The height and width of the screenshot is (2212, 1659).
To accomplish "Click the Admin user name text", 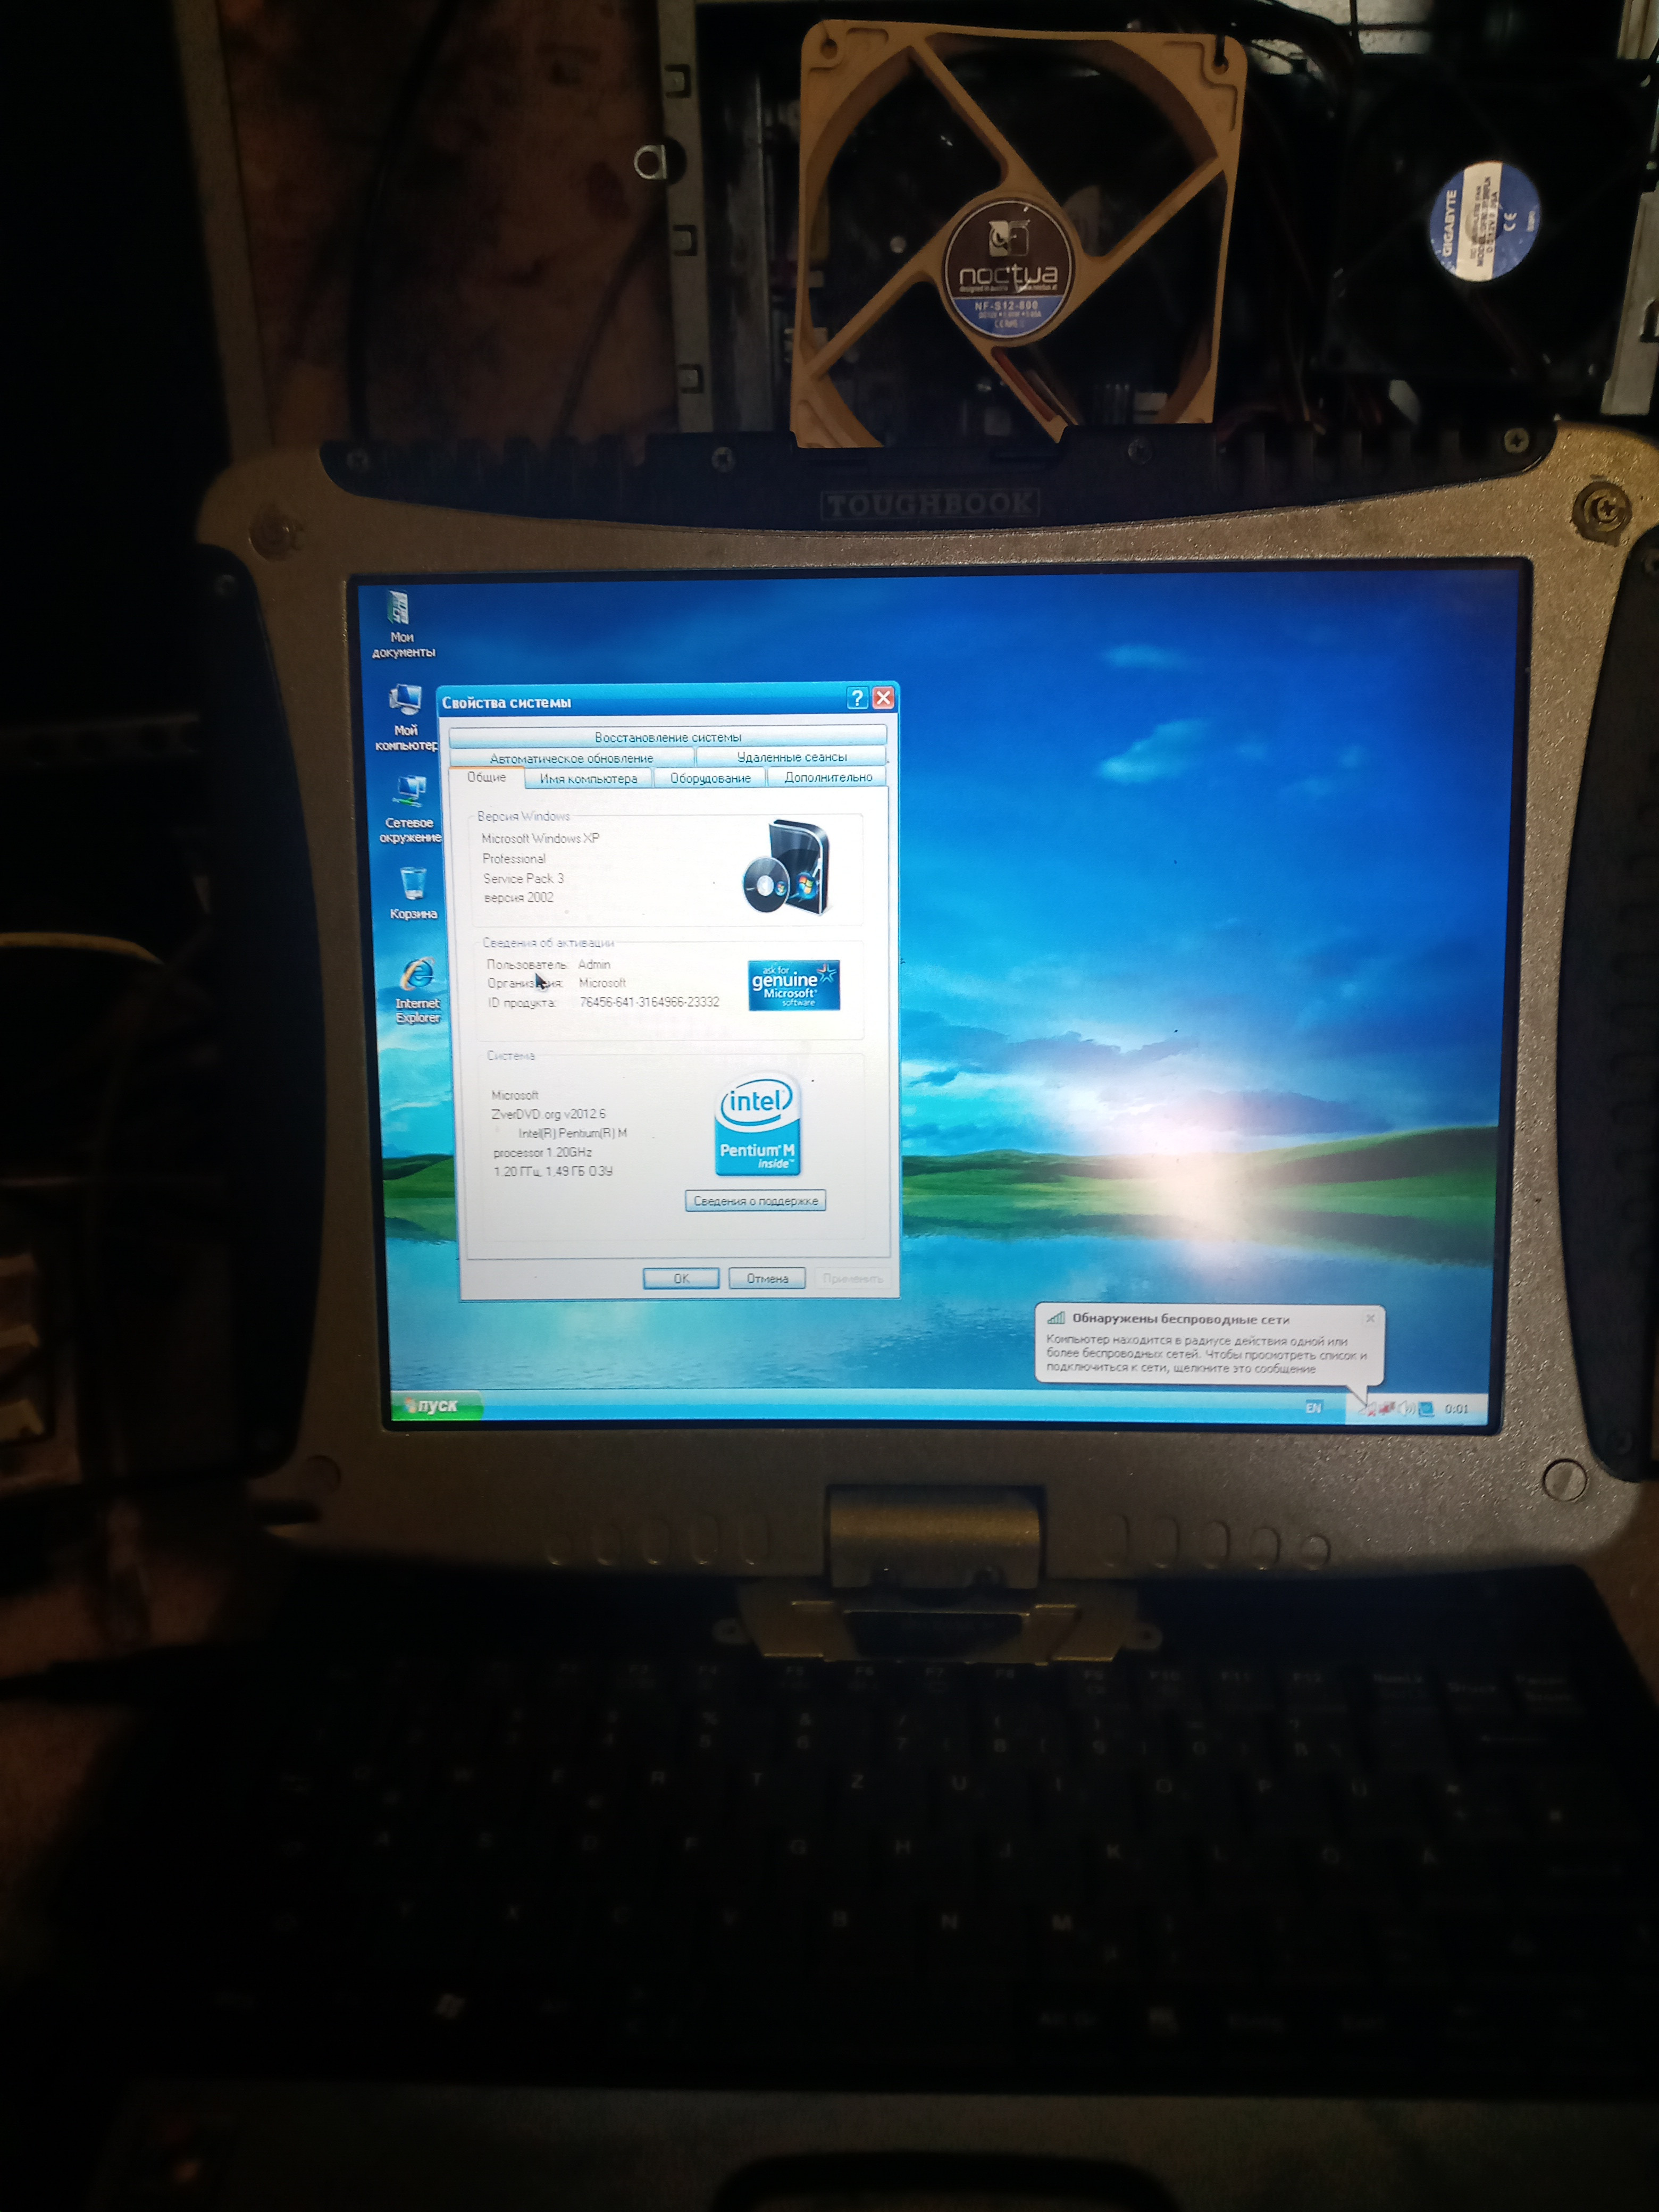I will [594, 964].
